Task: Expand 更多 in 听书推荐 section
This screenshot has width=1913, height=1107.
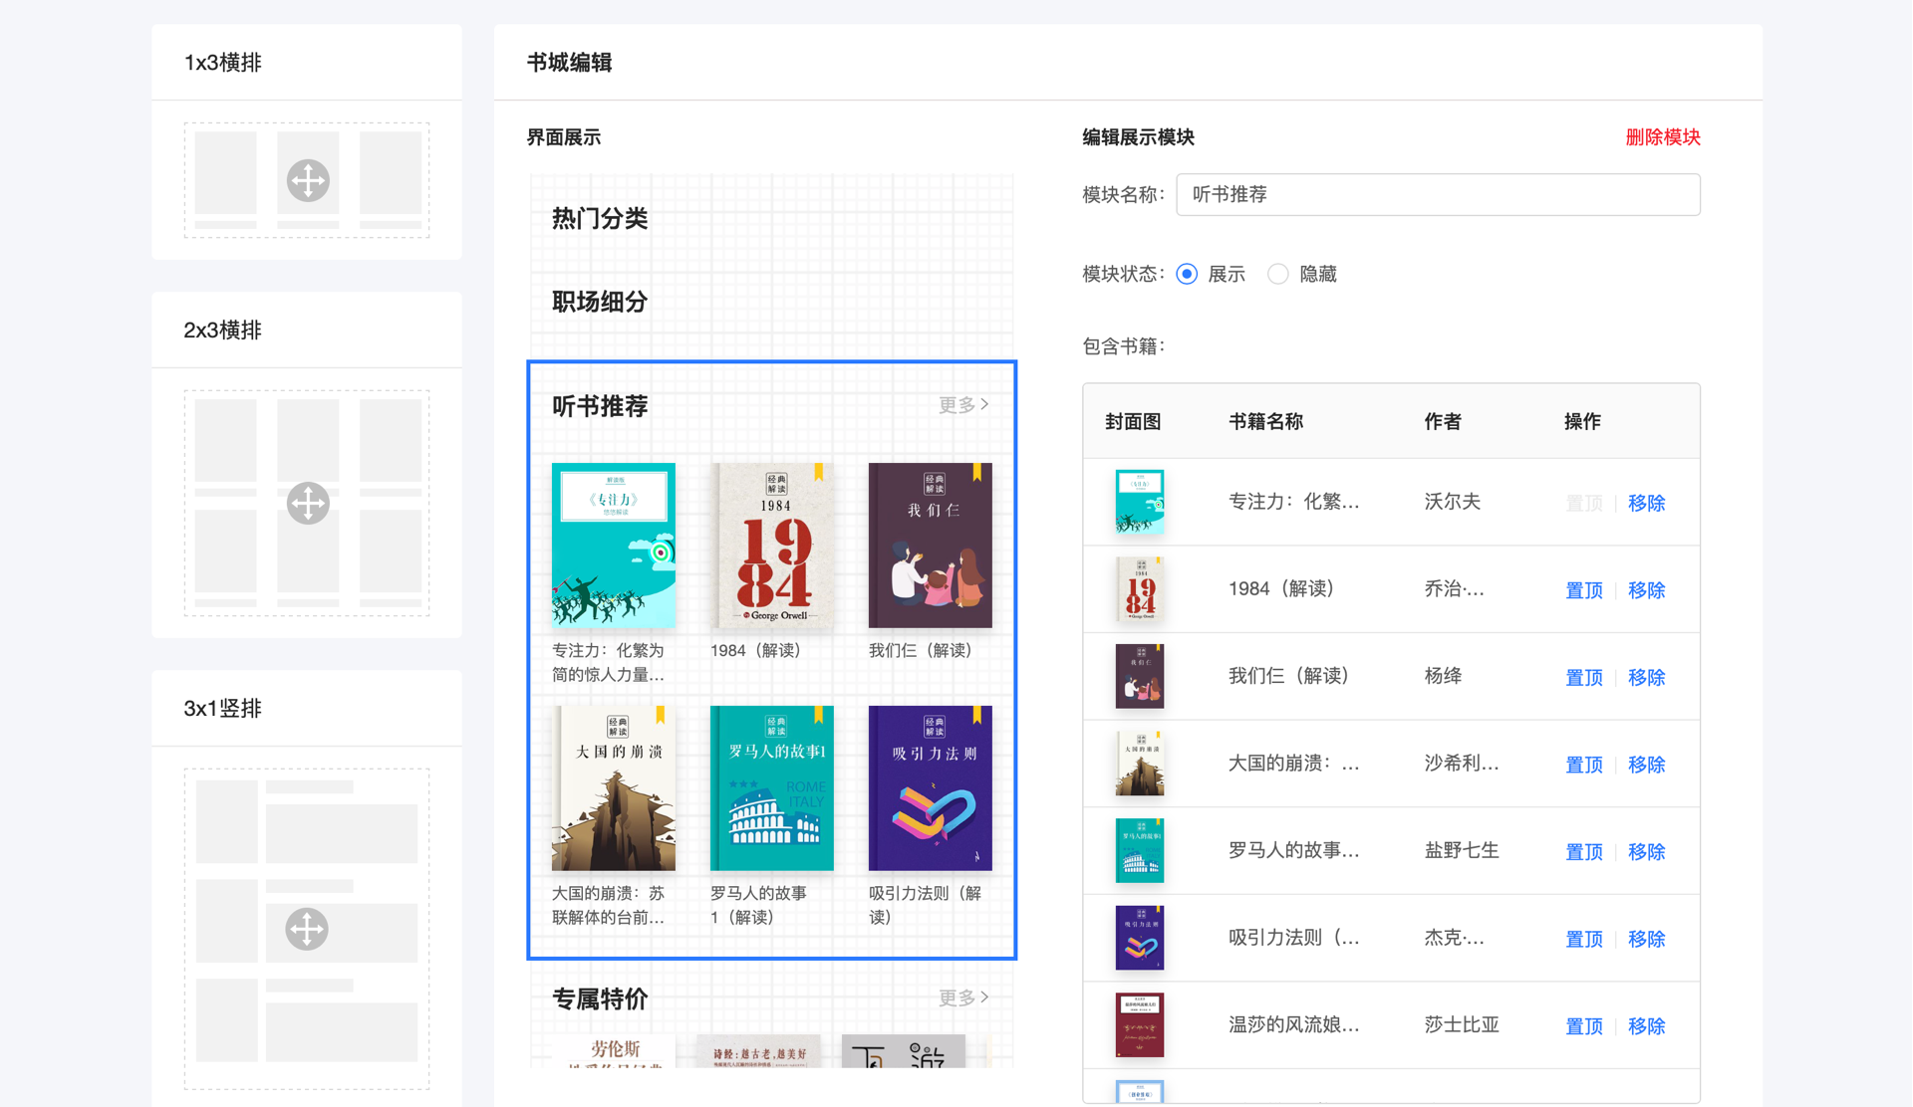Action: tap(962, 405)
